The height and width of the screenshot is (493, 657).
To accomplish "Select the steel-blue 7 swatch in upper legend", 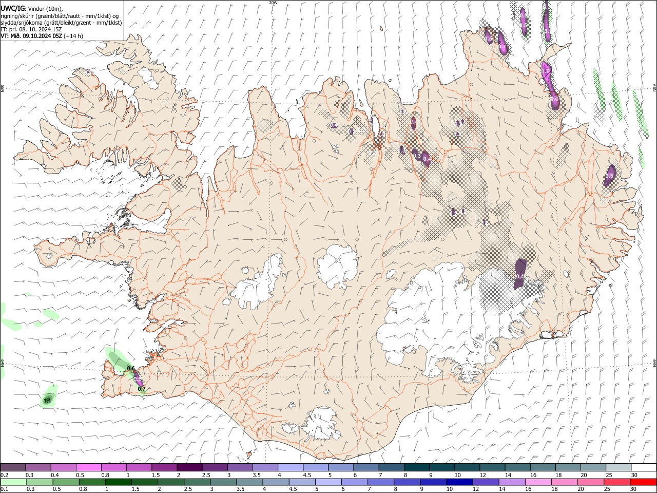I will pyautogui.click(x=392, y=467).
